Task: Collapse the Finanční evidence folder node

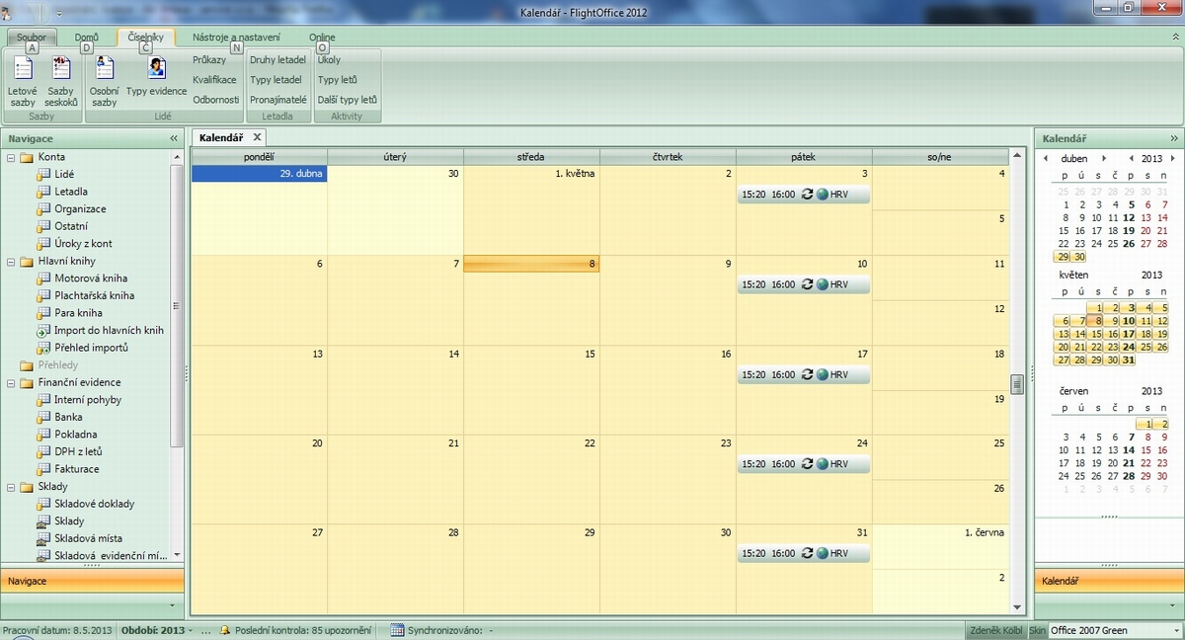Action: pos(11,382)
